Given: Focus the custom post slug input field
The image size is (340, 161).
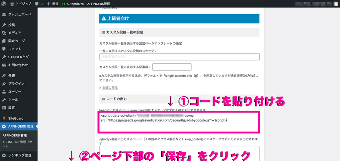Looking at the screenshot, I should (x=179, y=57).
